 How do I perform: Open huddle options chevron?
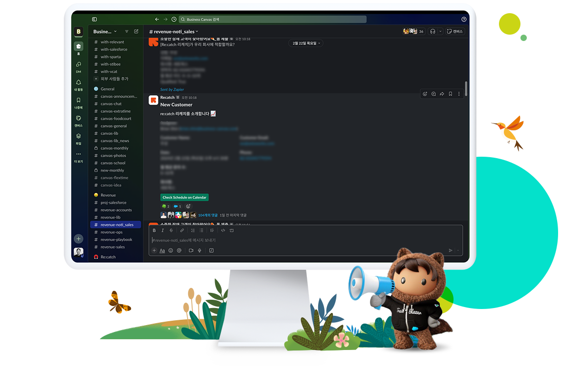click(x=440, y=32)
